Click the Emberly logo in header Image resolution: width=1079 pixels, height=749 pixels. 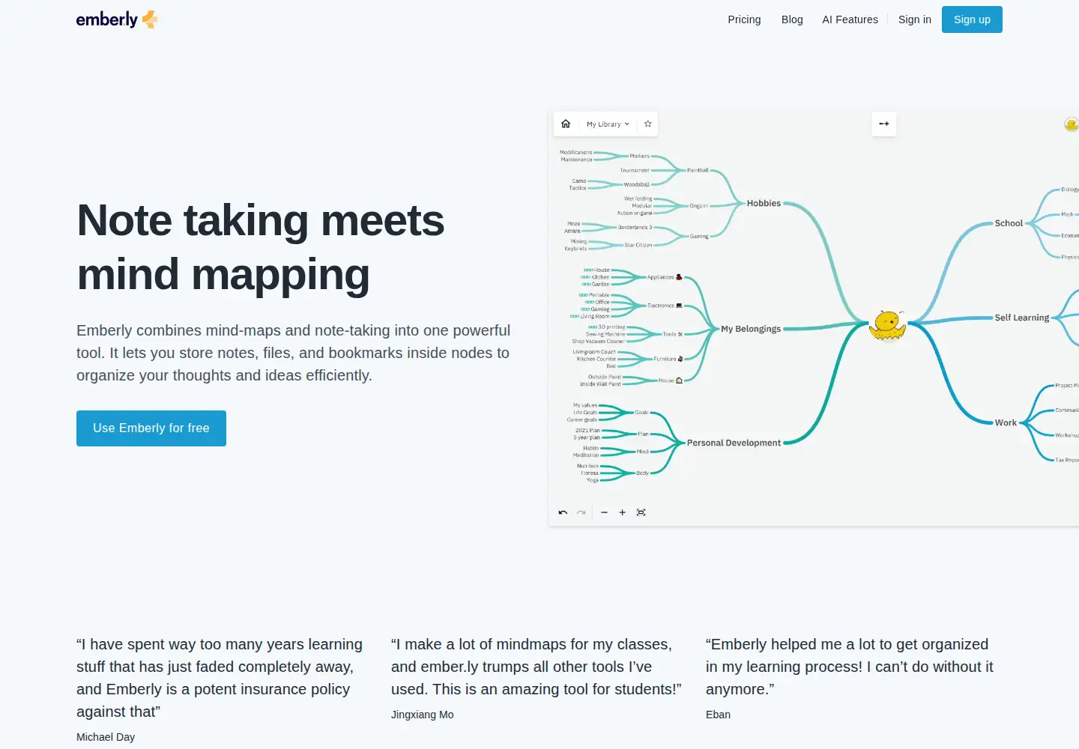(117, 19)
